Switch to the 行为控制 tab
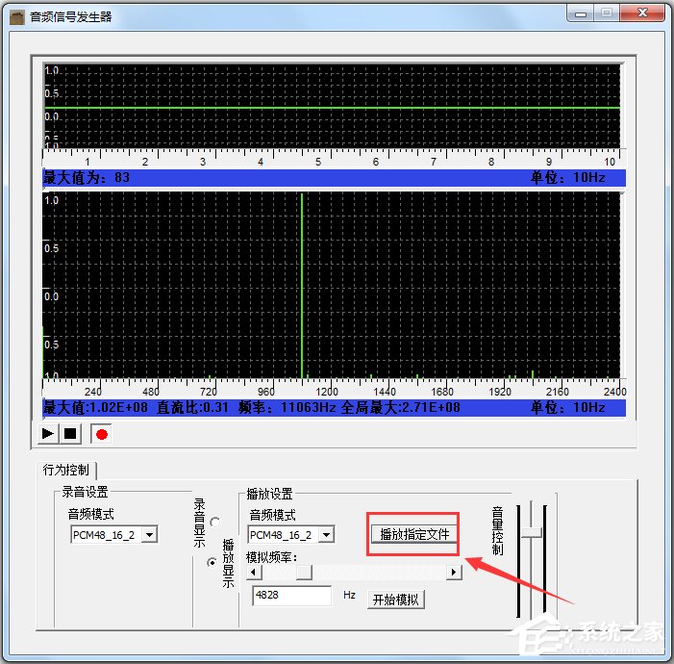Viewport: 674px width, 664px height. (66, 471)
